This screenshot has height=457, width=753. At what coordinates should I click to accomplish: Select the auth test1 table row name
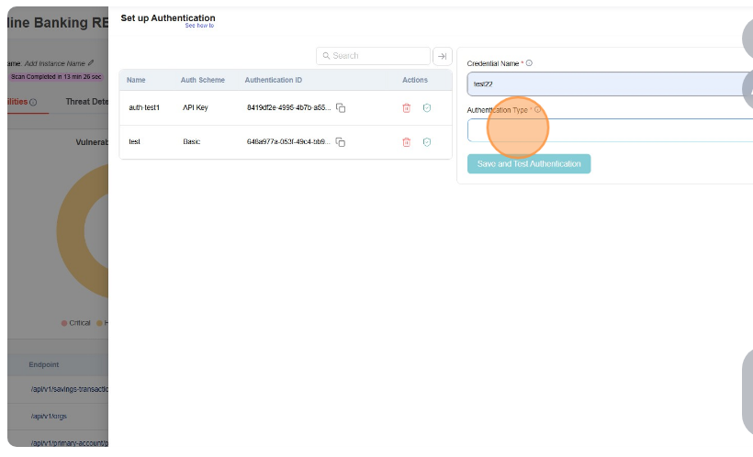144,108
